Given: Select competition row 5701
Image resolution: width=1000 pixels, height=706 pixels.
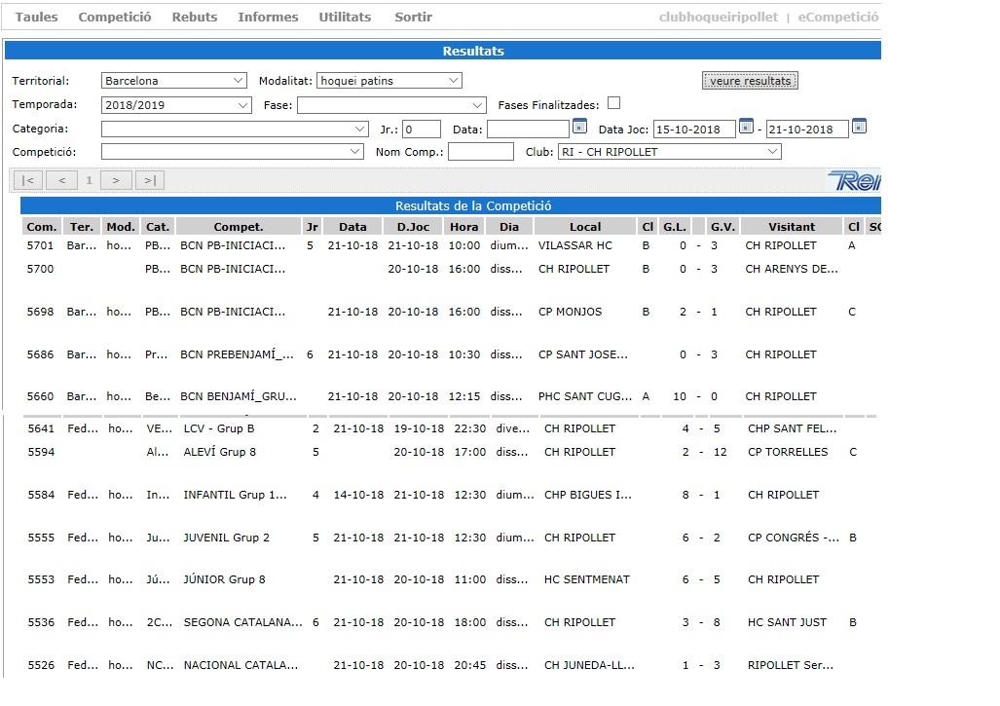Looking at the screenshot, I should 450,245.
